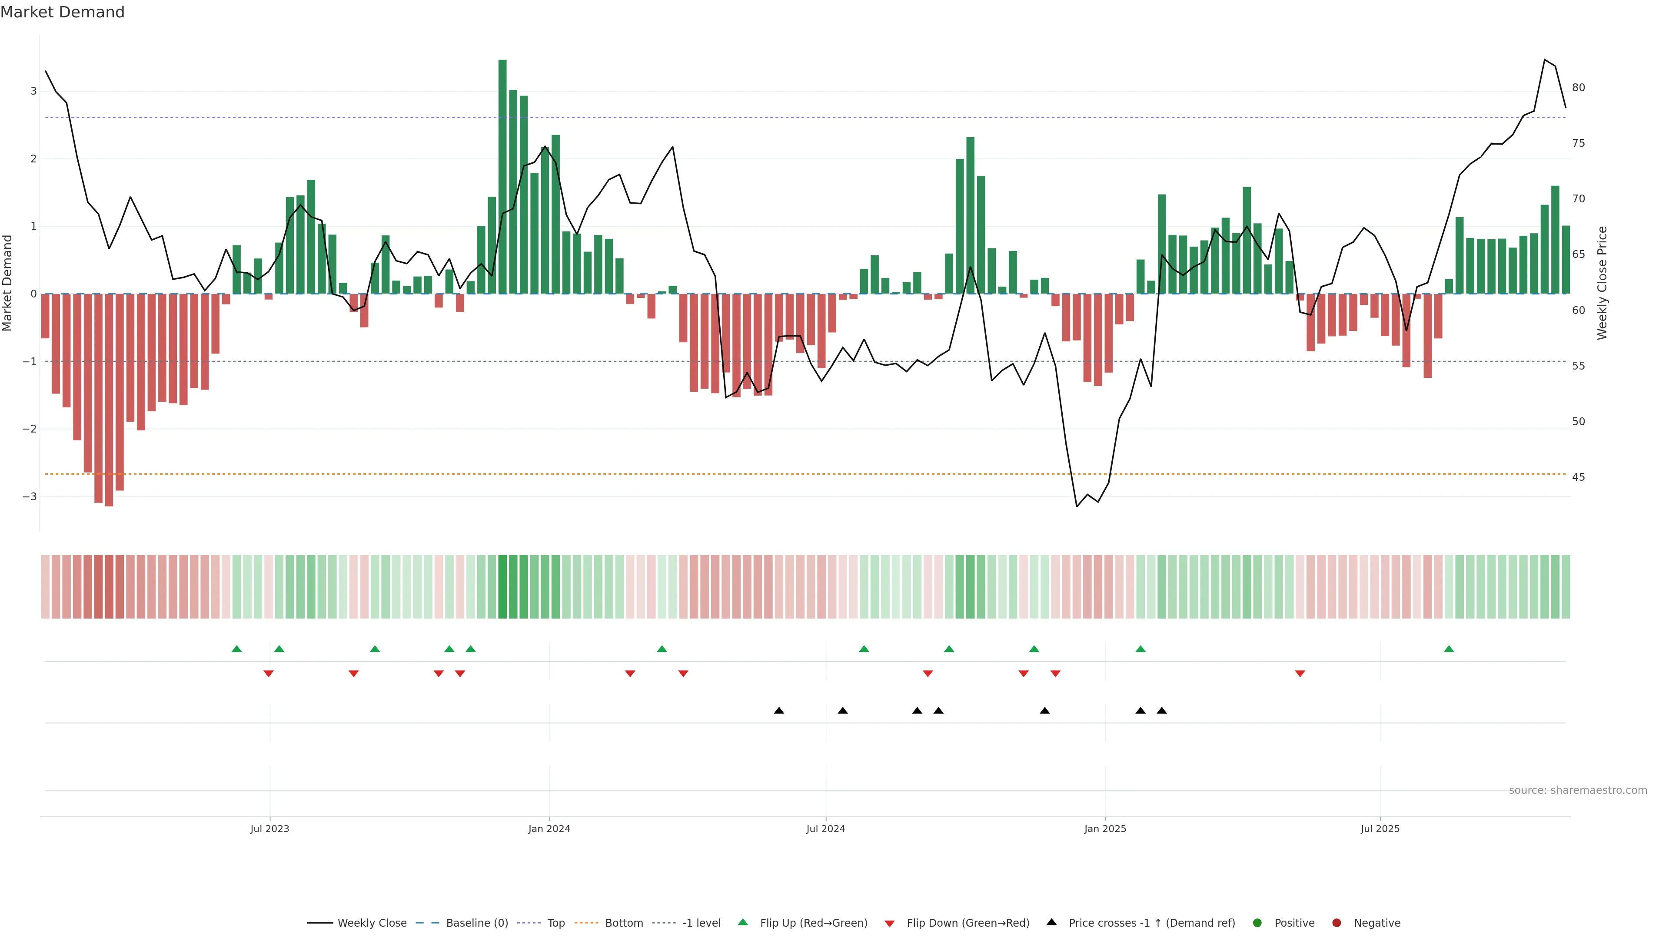Screen dimensions: 1669x938
Task: Click the leftmost black price-cross triangle marker
Action: 779,711
